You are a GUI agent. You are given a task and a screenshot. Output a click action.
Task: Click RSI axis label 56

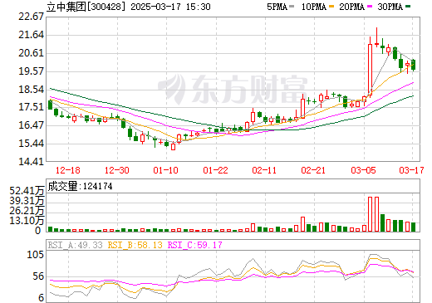click(x=38, y=276)
